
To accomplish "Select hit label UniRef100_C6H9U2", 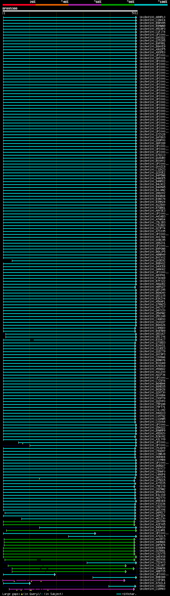I will point(152,586).
